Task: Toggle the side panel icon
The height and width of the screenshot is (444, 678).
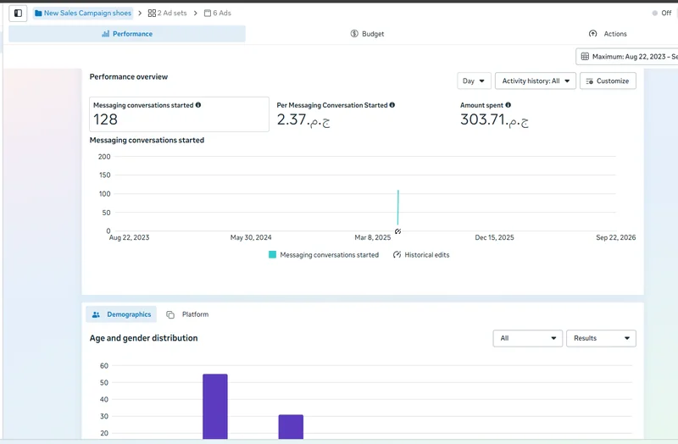Action: click(x=18, y=13)
